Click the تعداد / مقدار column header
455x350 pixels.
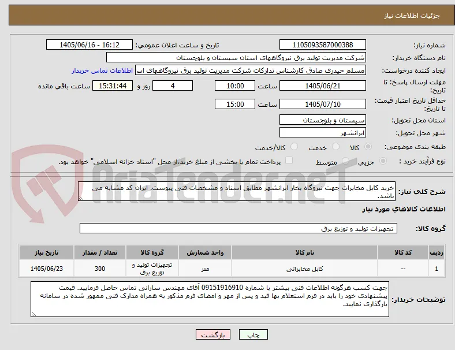[x=100, y=252]
